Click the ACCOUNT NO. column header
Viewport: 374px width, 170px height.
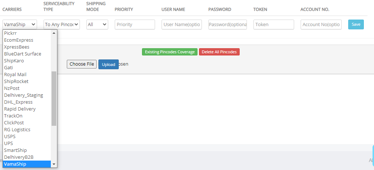(x=315, y=9)
